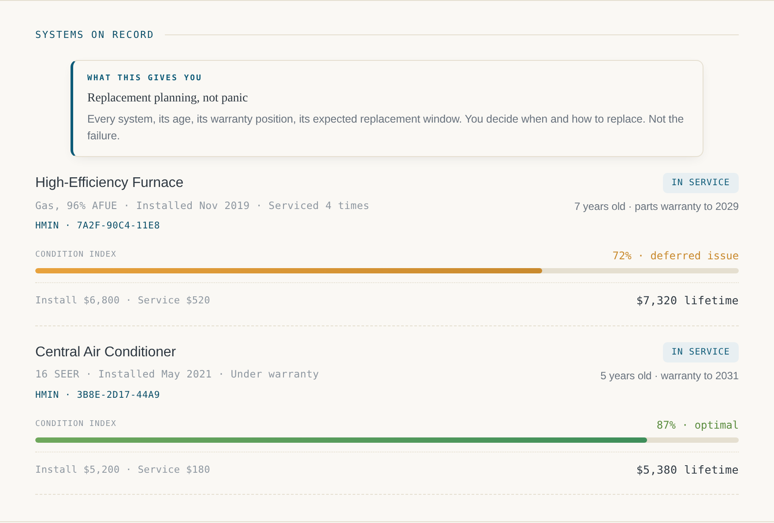
Task: Click the Systems on Record section header
Action: click(94, 35)
